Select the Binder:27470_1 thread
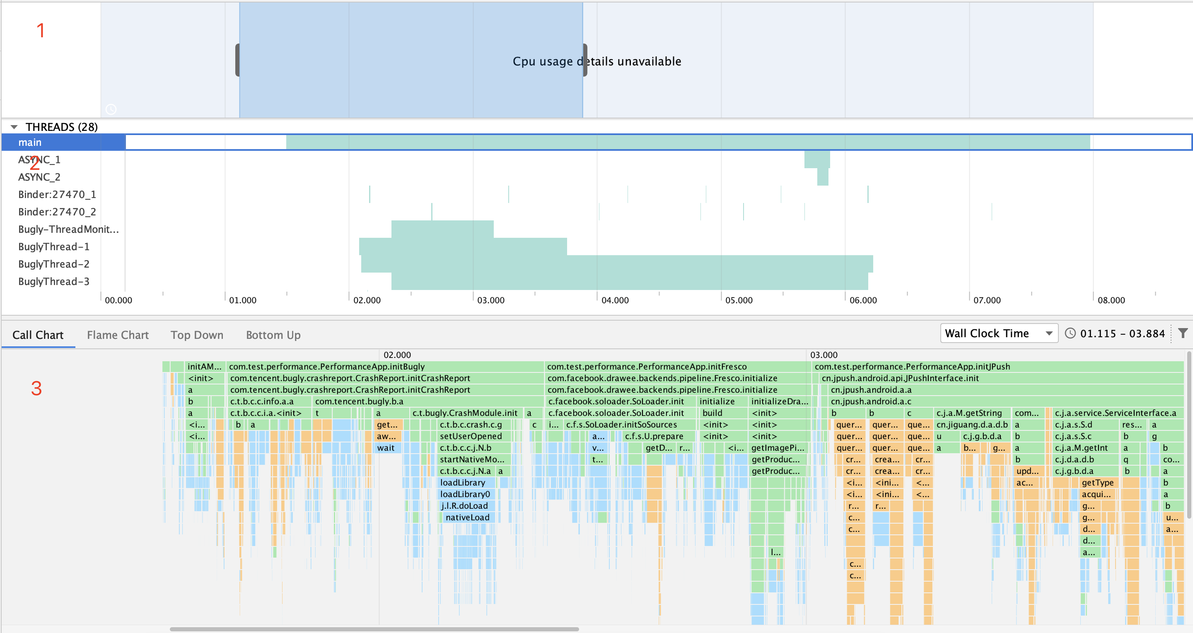This screenshot has height=633, width=1193. 57,194
